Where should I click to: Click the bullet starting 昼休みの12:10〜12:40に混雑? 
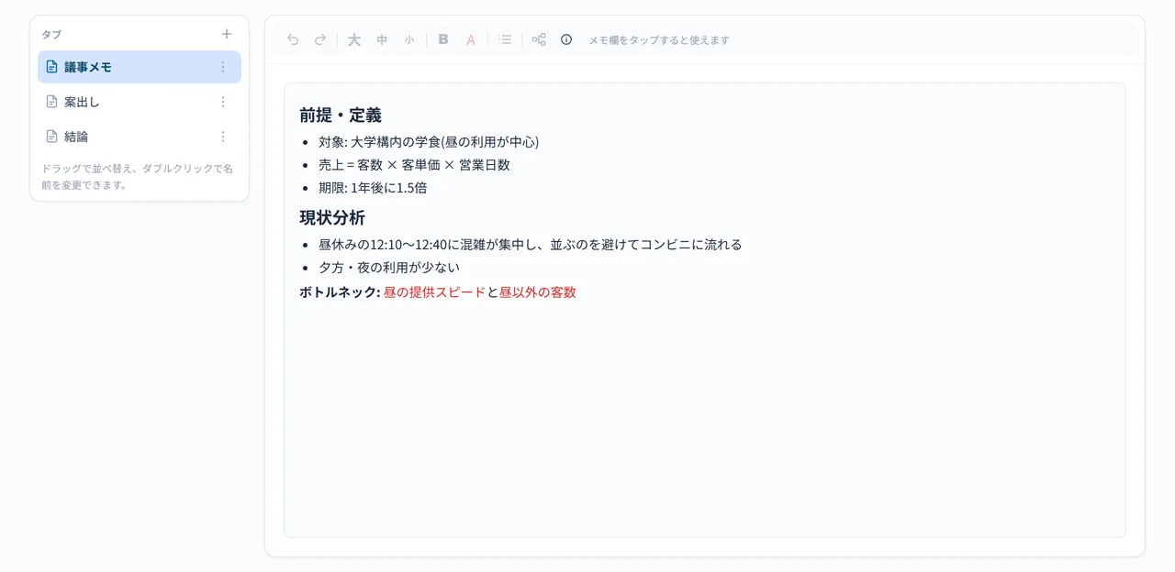pyautogui.click(x=530, y=245)
